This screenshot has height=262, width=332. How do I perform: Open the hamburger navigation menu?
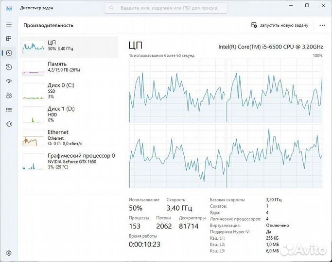point(9,25)
